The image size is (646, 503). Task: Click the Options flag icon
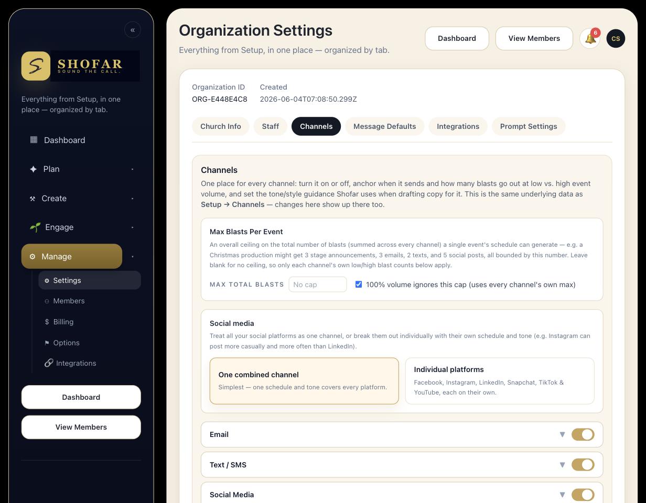click(x=47, y=343)
